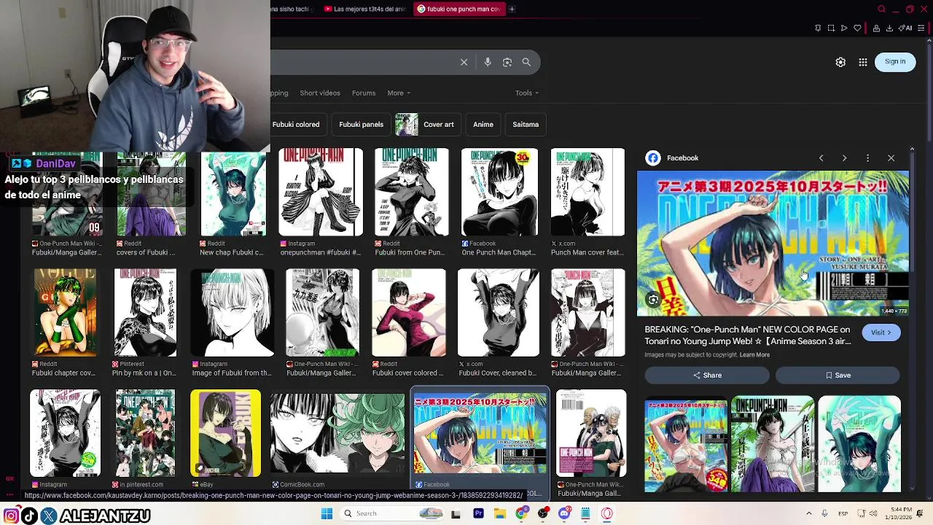This screenshot has height=525, width=933.
Task: Go to previous image in preview panel
Action: point(821,157)
